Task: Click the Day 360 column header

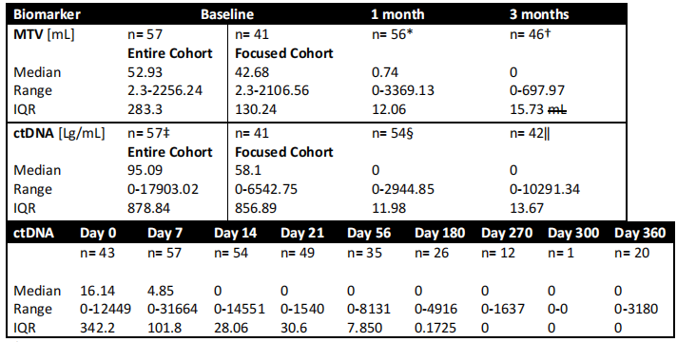Action: 640,234
